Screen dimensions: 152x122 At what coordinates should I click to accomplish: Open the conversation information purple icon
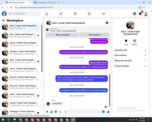(x=107, y=23)
